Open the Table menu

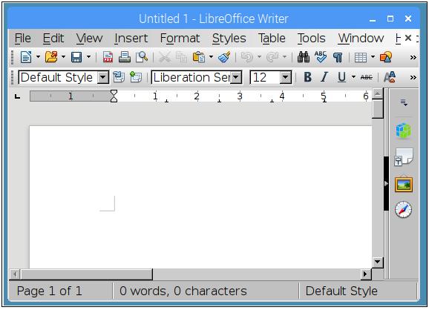[x=272, y=39]
